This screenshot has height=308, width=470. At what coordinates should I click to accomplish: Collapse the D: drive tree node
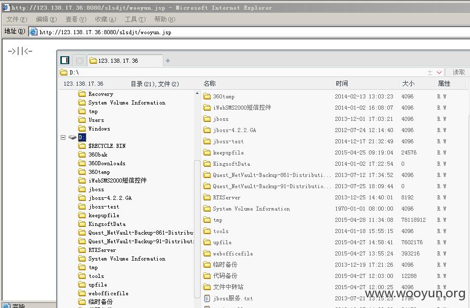pos(63,137)
